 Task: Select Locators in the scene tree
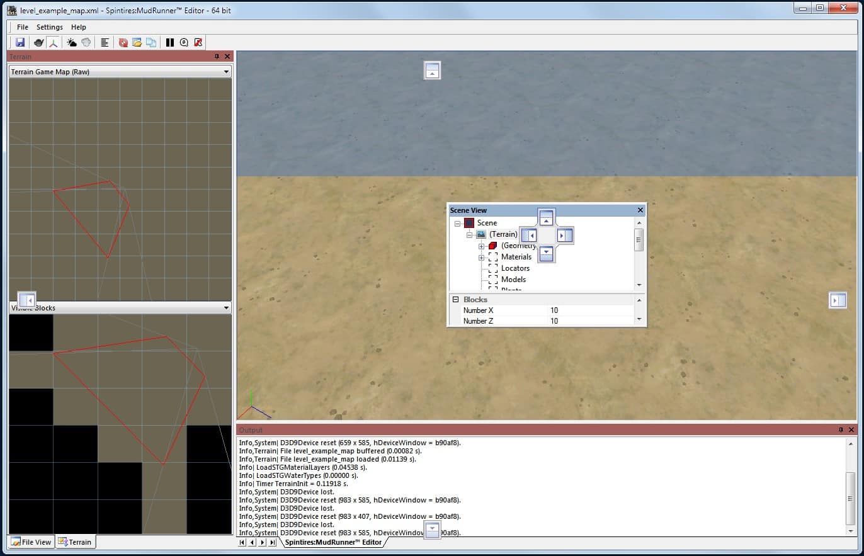point(514,268)
